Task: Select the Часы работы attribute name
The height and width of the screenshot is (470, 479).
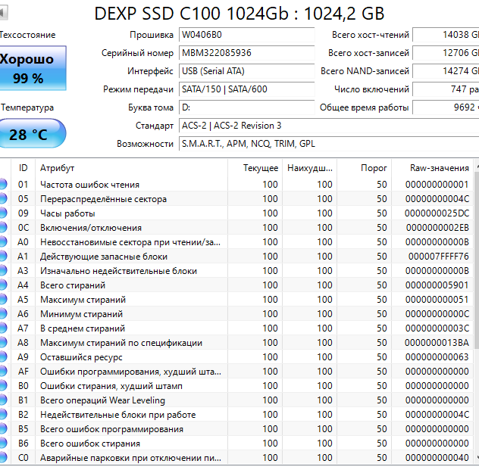Action: click(x=67, y=213)
